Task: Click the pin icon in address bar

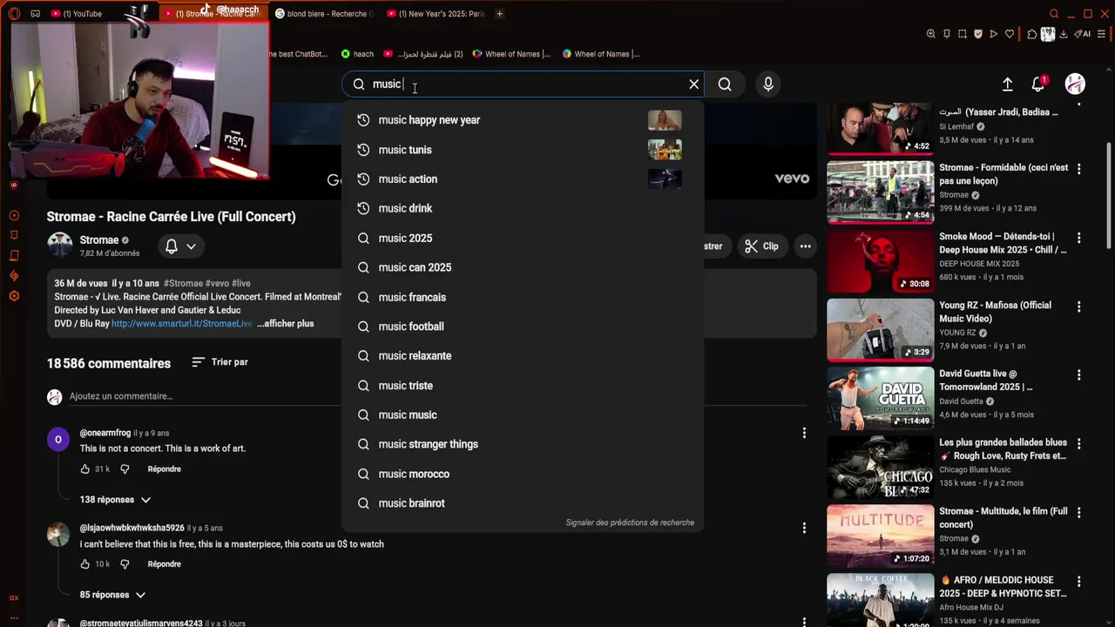Action: tap(947, 34)
